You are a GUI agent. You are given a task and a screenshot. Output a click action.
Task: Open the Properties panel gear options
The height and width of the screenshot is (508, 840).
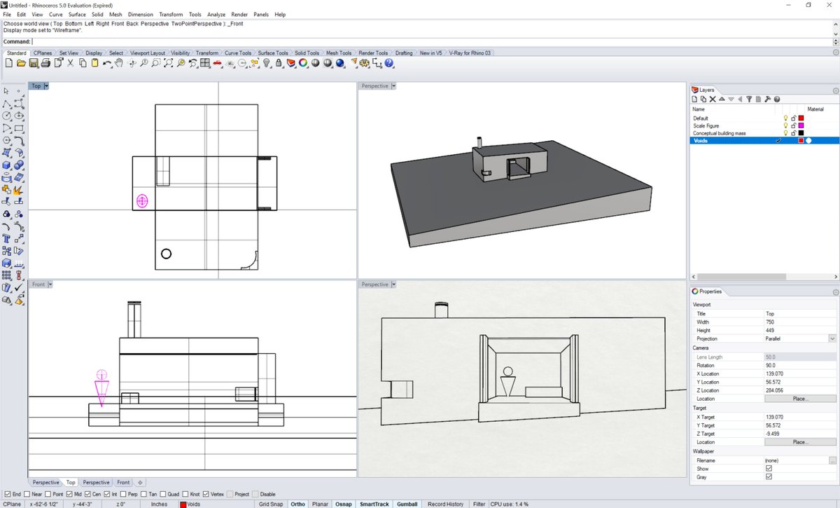click(835, 291)
